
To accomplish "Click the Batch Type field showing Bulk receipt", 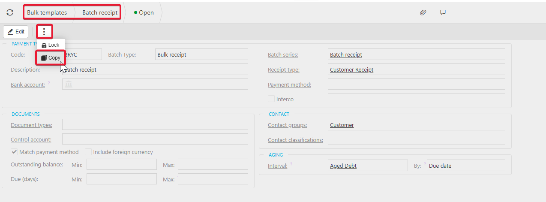I will 201,54.
